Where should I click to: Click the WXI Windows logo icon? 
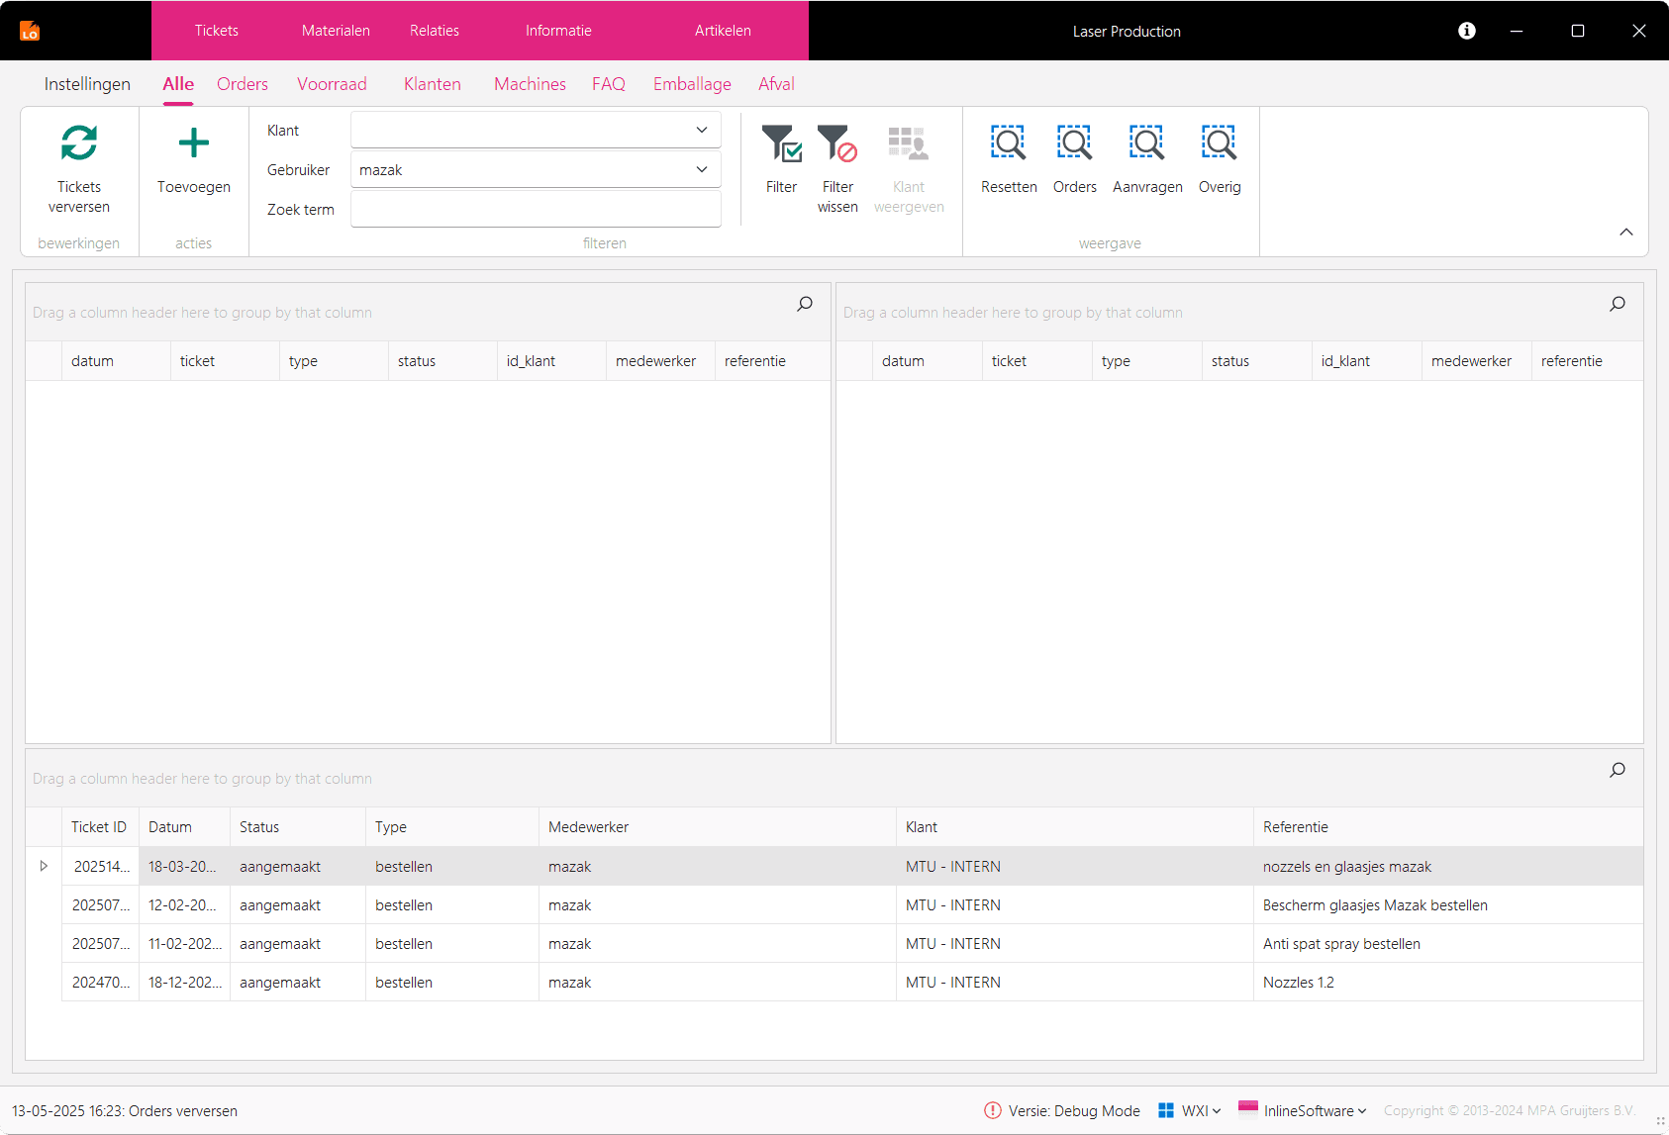[x=1166, y=1110]
